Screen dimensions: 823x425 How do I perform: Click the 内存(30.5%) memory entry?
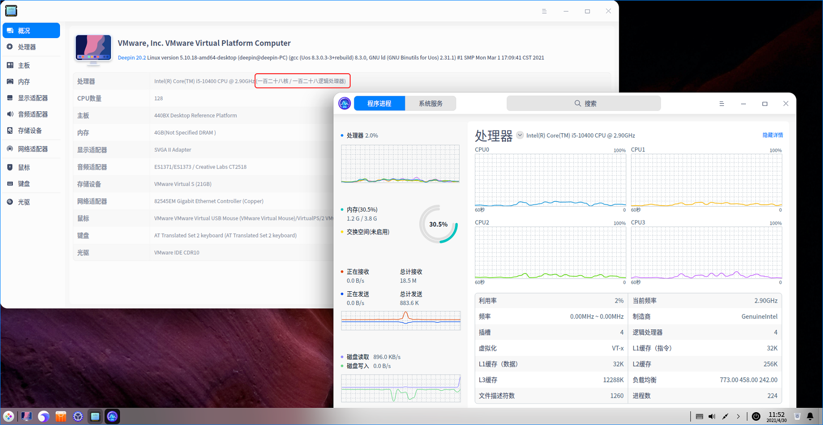(x=362, y=209)
